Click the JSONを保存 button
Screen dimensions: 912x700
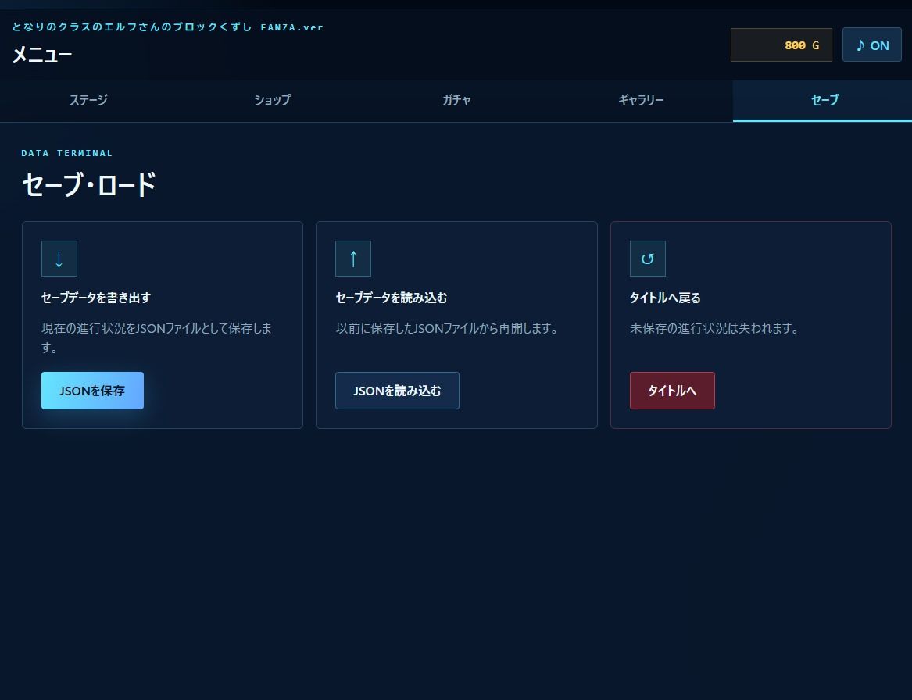(92, 391)
